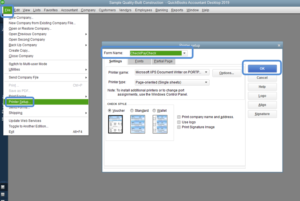Select Printer Setup in File menu

(x=46, y=102)
